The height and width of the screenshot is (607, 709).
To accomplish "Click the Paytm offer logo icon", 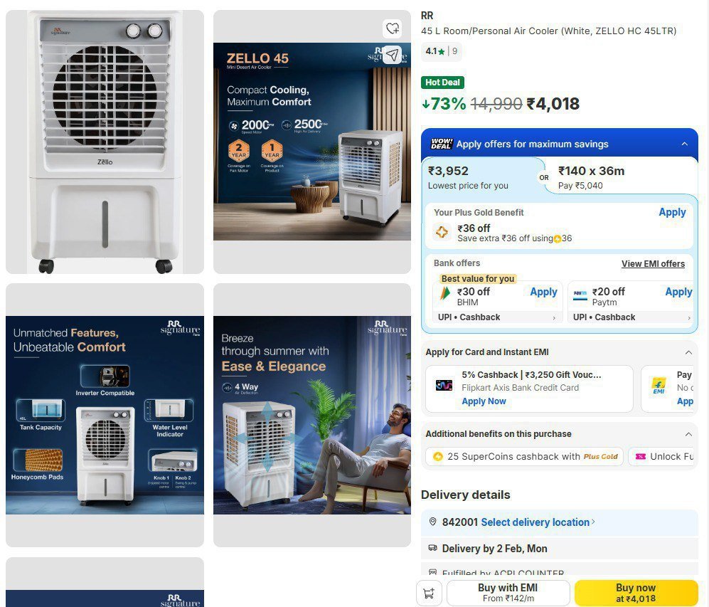I will (x=580, y=294).
